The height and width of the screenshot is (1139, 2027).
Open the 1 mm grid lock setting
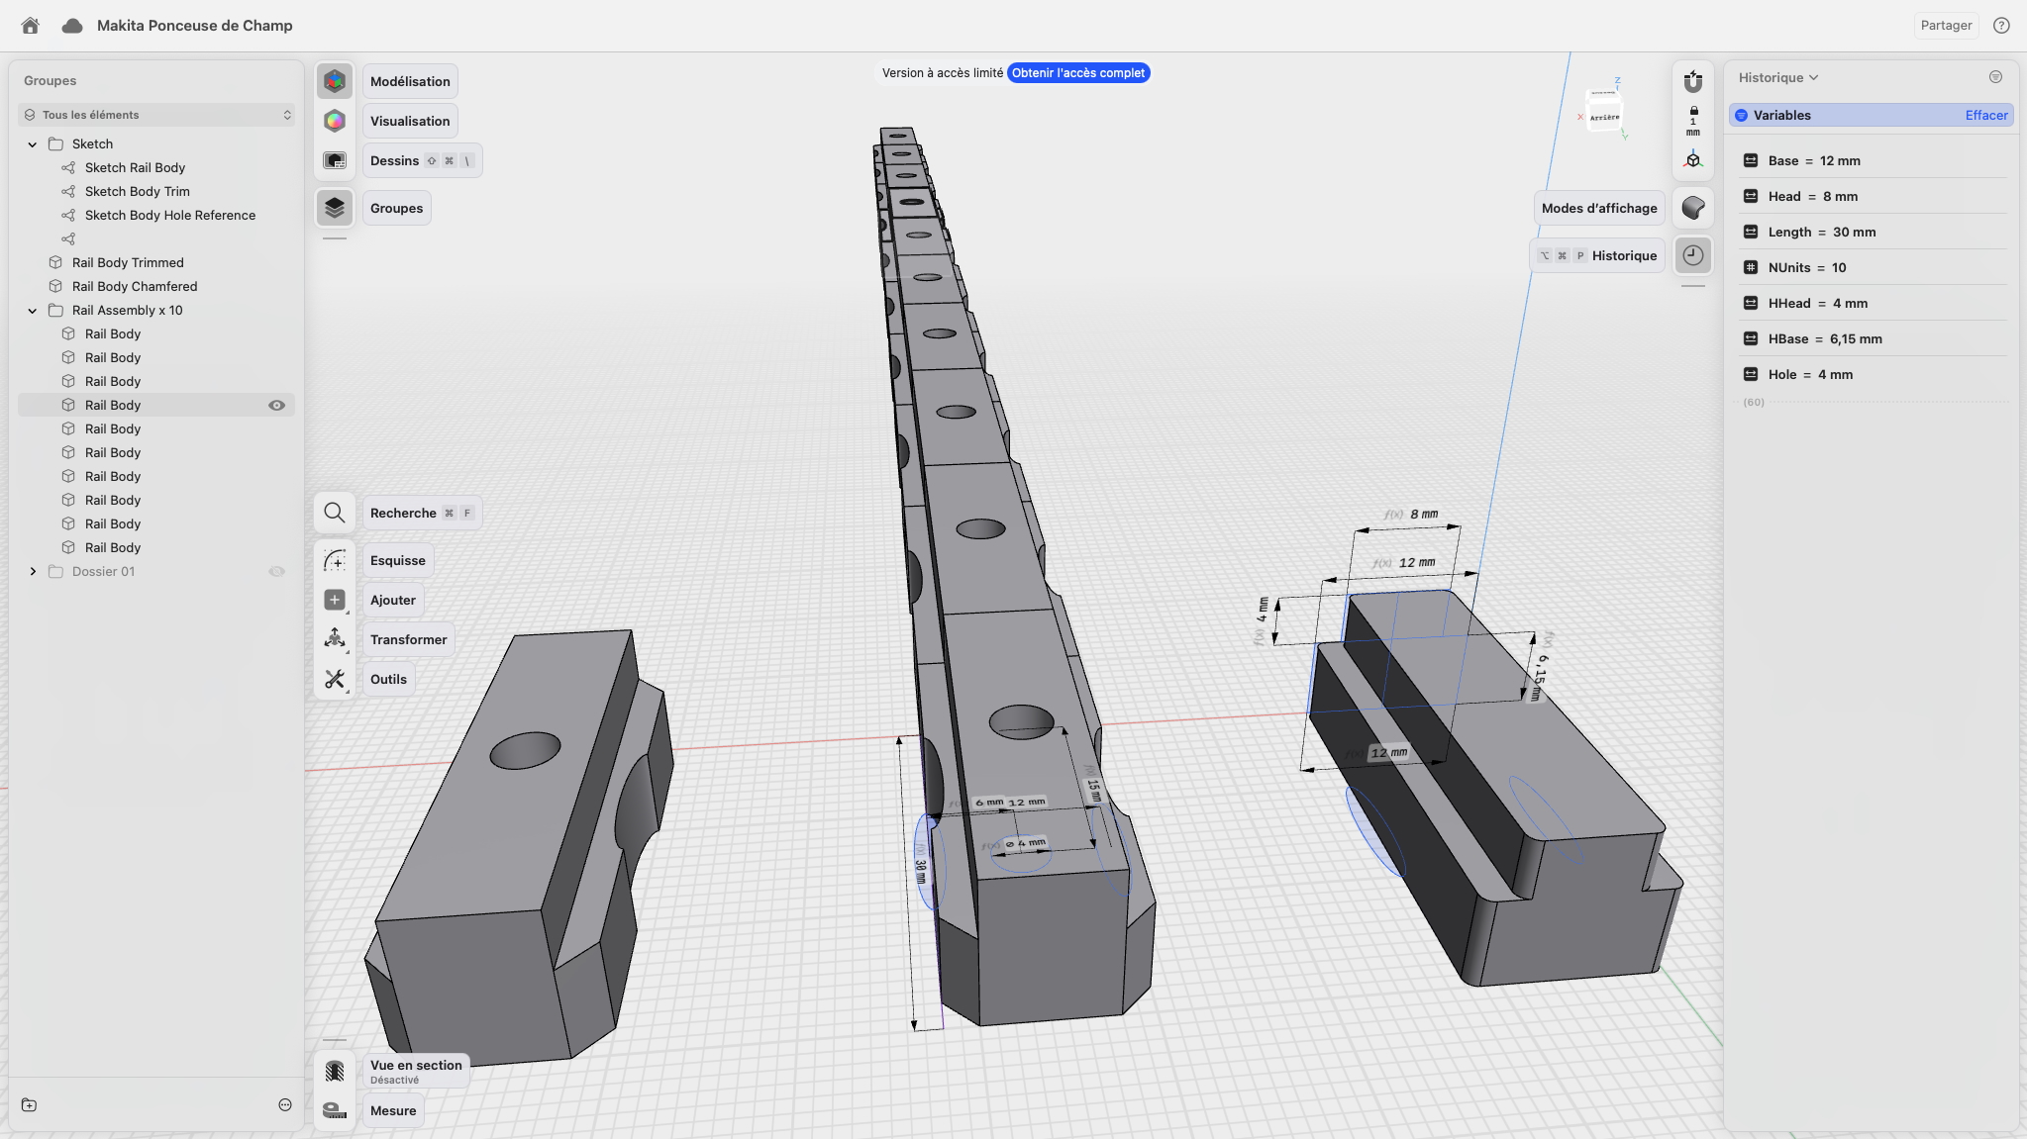click(x=1693, y=121)
